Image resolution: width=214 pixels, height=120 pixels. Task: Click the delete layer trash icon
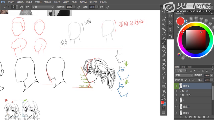[x=208, y=117]
